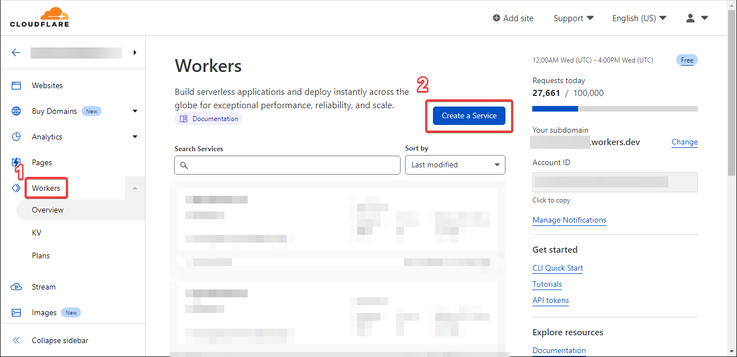
Task: Click the Workers diamond icon
Action: [16, 188]
